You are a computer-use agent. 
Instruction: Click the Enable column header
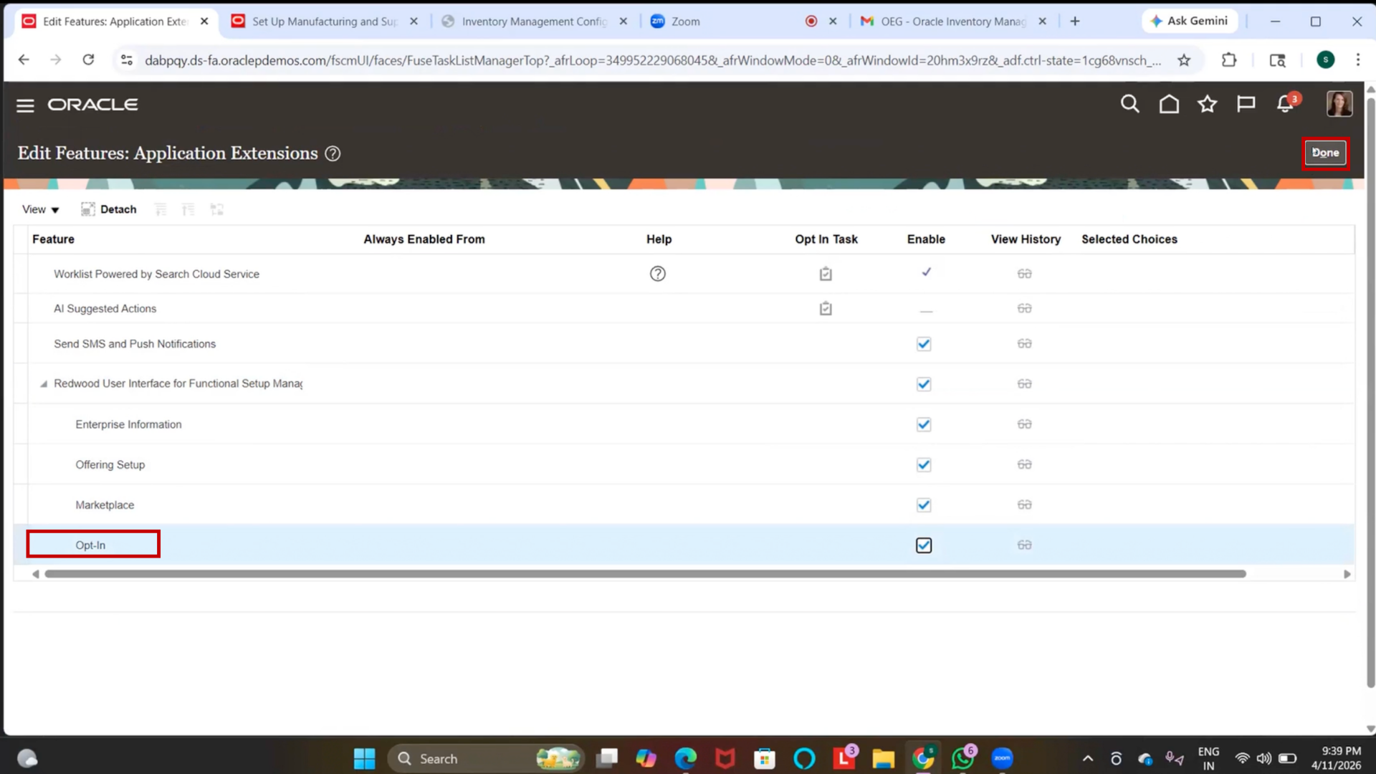click(926, 239)
